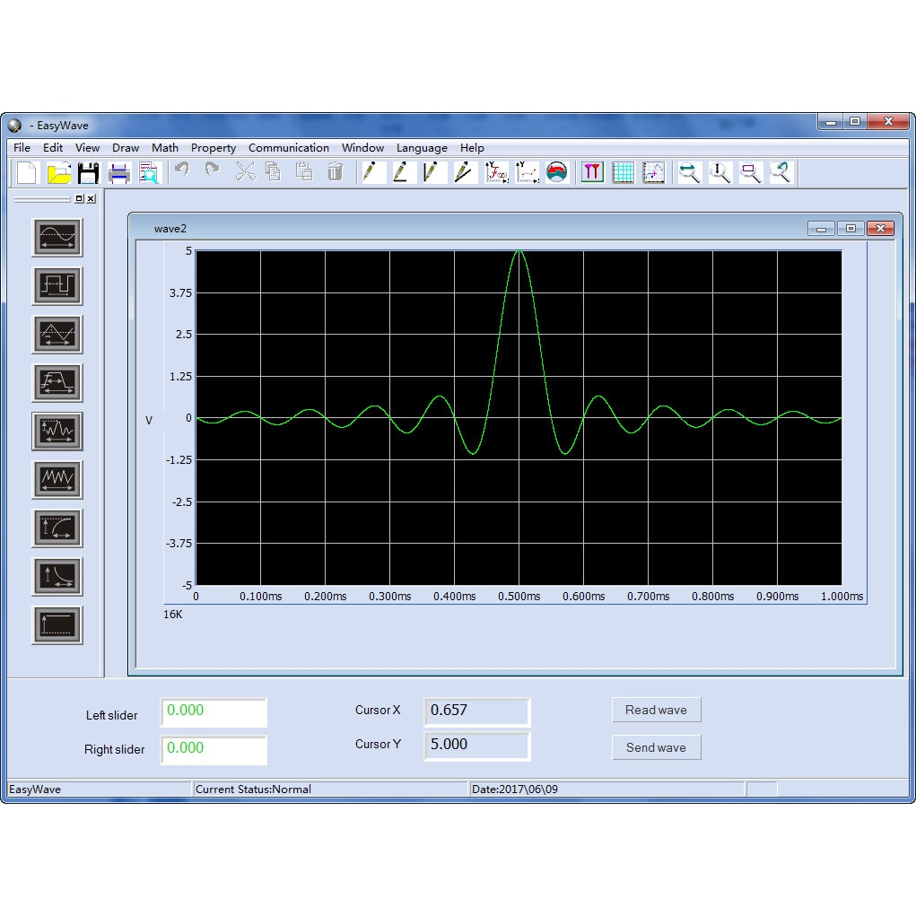Viewport: 916px width, 916px height.
Task: Expand the Property menu
Action: click(214, 148)
